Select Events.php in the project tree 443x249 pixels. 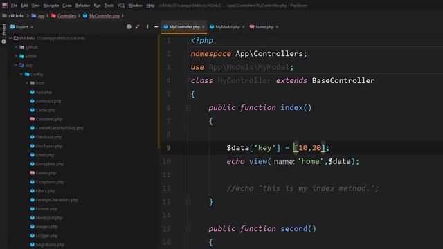pyautogui.click(x=46, y=173)
